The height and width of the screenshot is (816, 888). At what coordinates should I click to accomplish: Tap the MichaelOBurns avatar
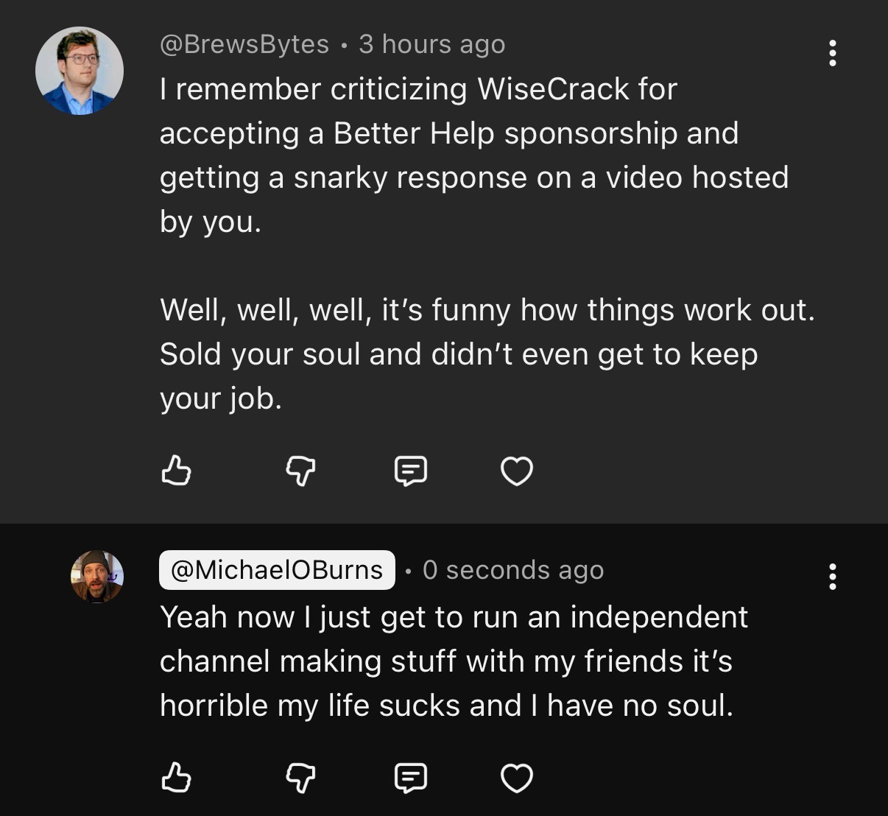(97, 577)
